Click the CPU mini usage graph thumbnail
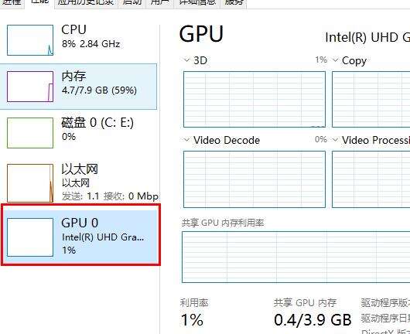 tap(30, 40)
